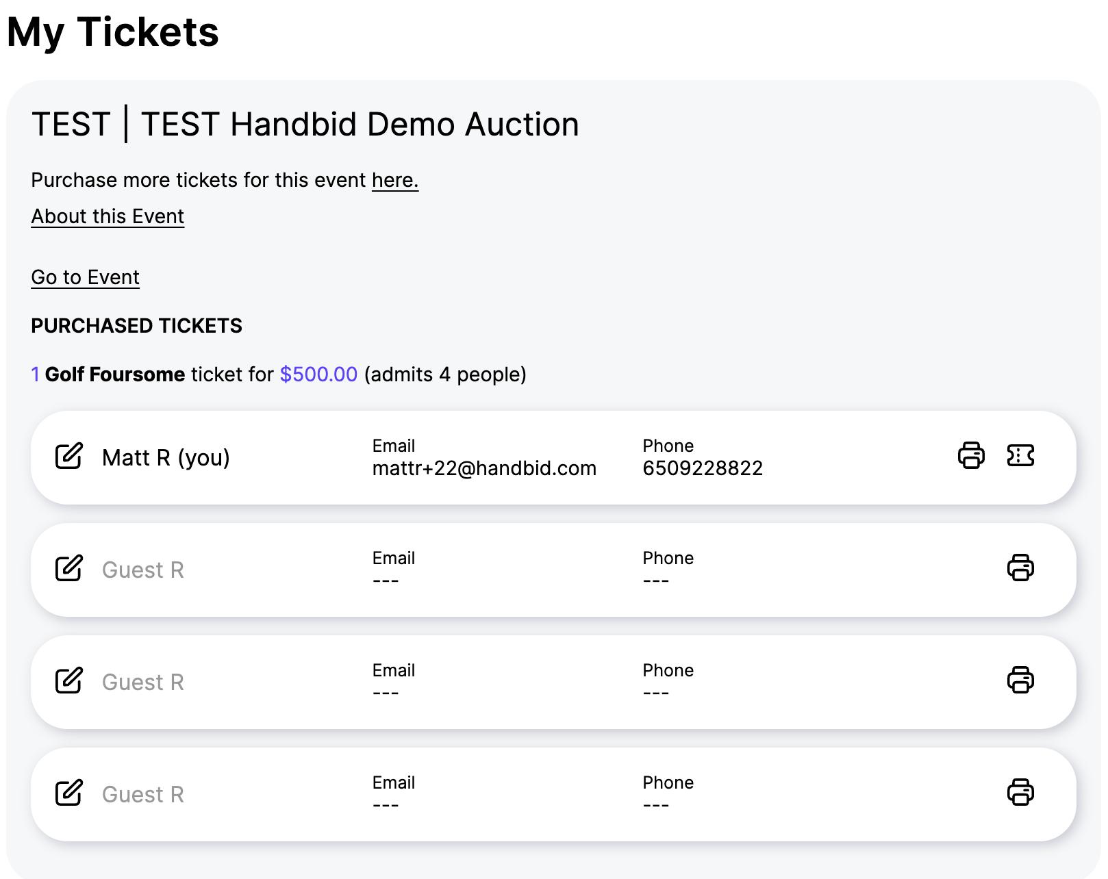This screenshot has width=1108, height=879.
Task: Click the event title TEST Handbid Demo Auction
Action: pyautogui.click(x=305, y=124)
